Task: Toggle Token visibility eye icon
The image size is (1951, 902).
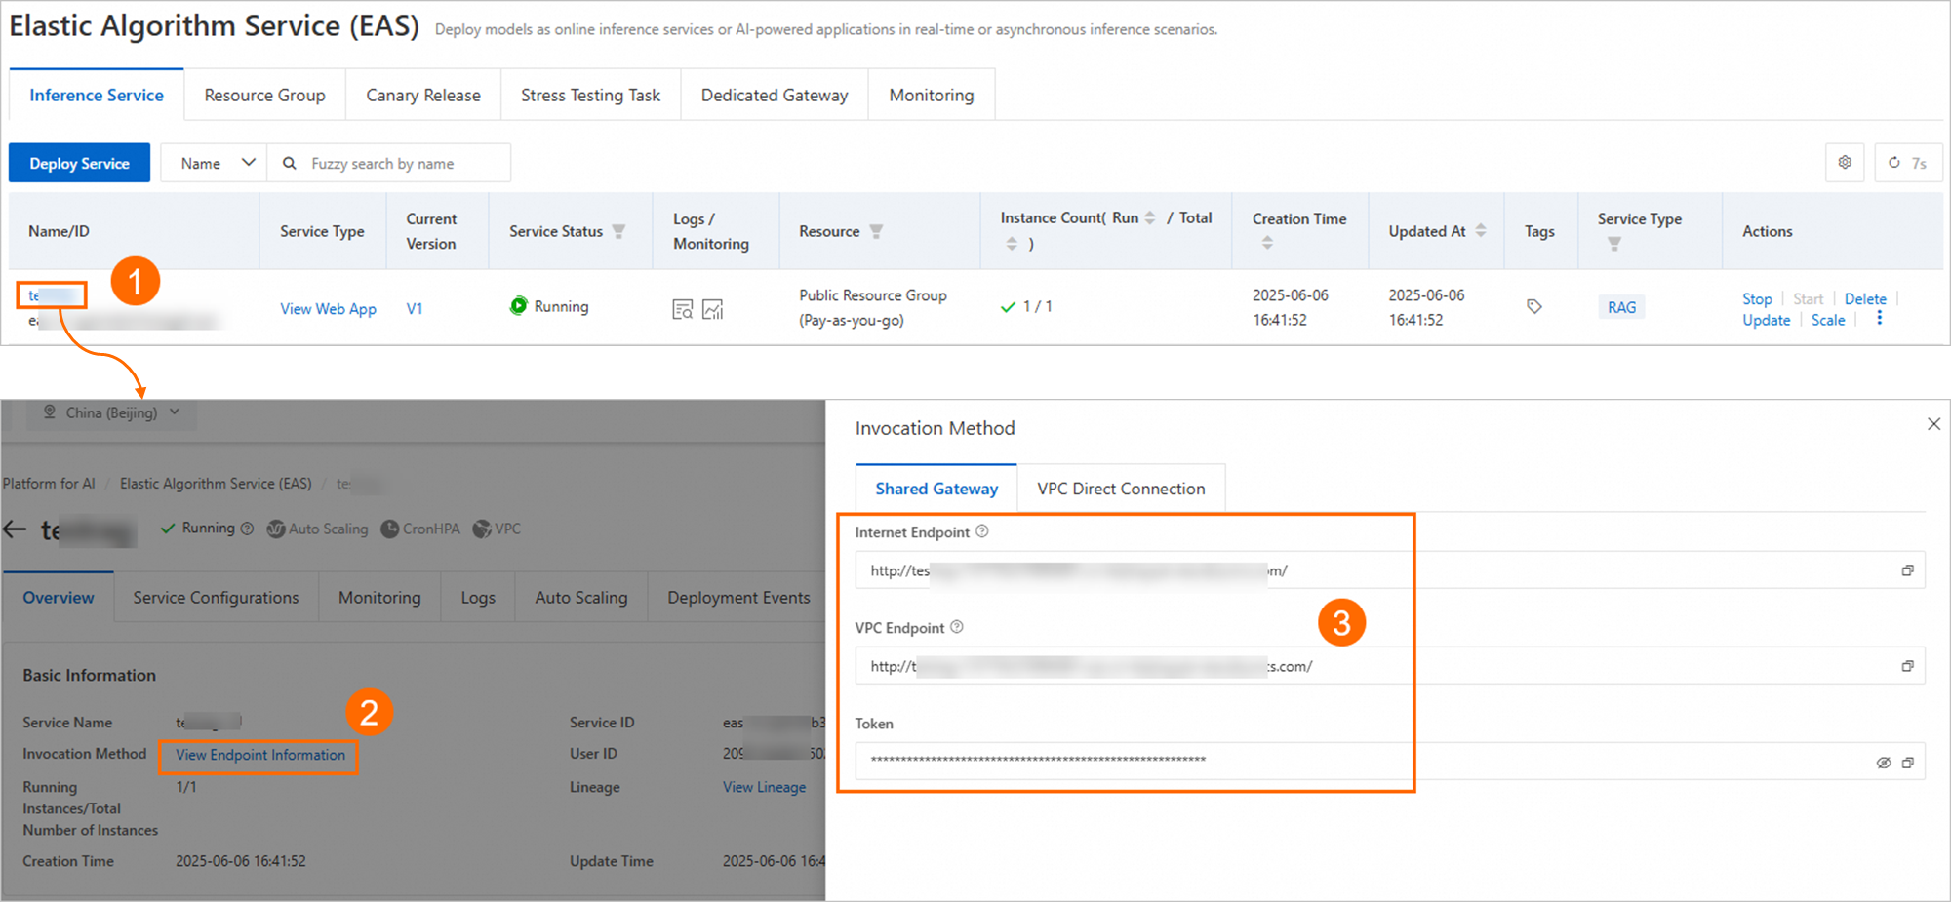Action: point(1884,763)
